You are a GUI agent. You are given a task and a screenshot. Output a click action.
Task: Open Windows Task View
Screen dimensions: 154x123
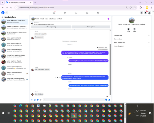(x=9, y=113)
